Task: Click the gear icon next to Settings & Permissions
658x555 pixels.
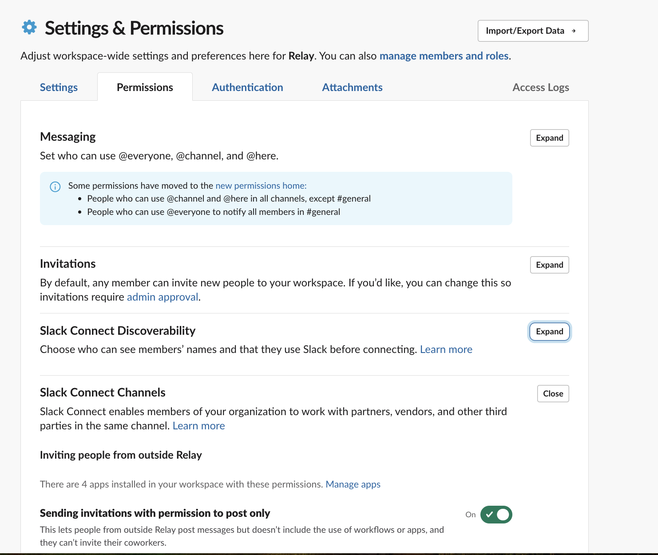Action: [28, 28]
